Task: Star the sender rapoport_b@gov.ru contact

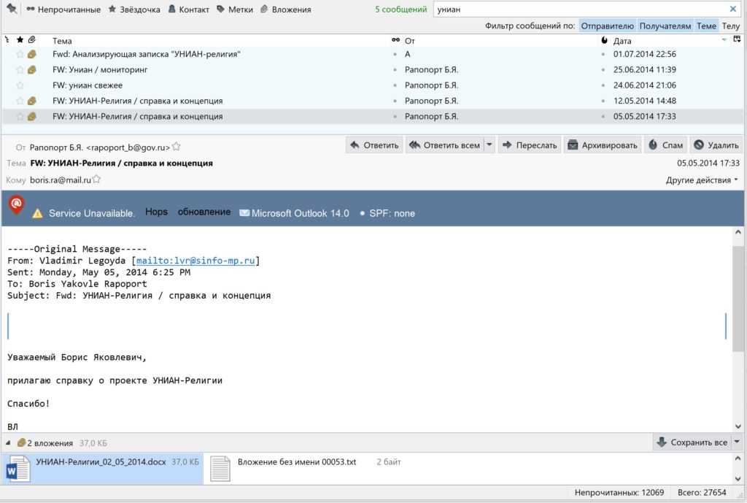Action: click(177, 147)
